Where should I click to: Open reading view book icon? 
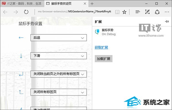click(x=117, y=12)
